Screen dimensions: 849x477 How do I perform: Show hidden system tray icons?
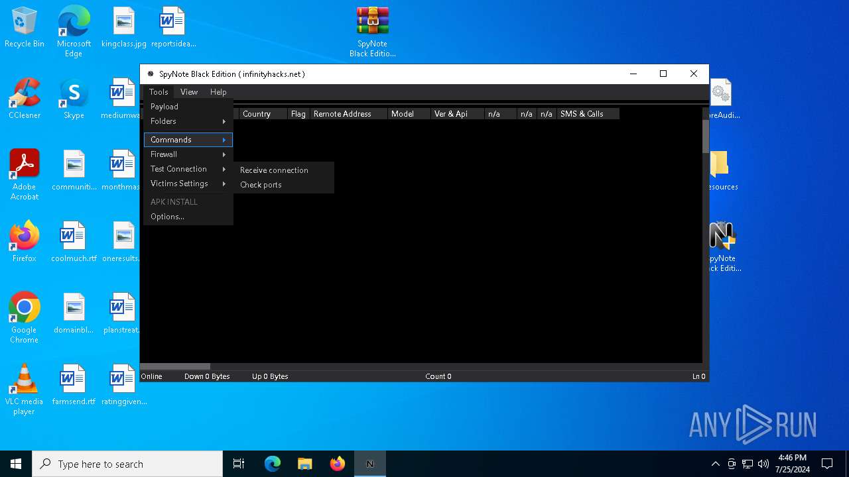715,464
